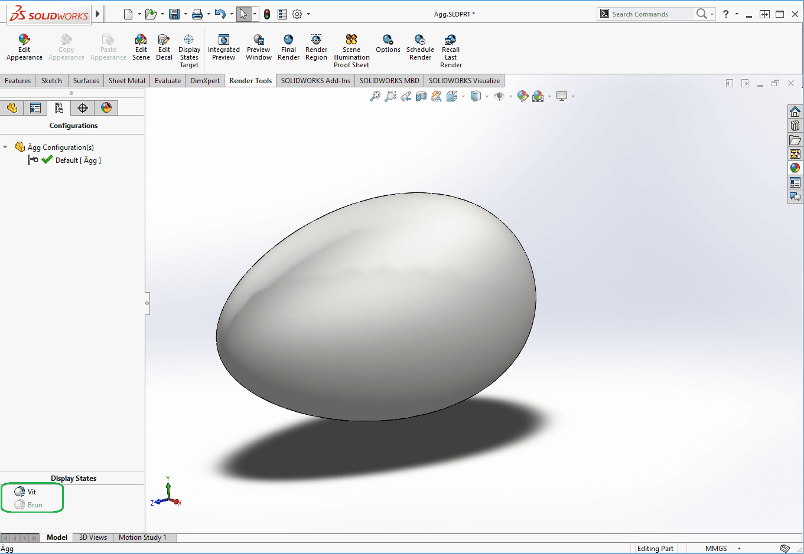This screenshot has width=804, height=554.
Task: Click Zoom to Fit in the view toolbar
Action: (375, 97)
